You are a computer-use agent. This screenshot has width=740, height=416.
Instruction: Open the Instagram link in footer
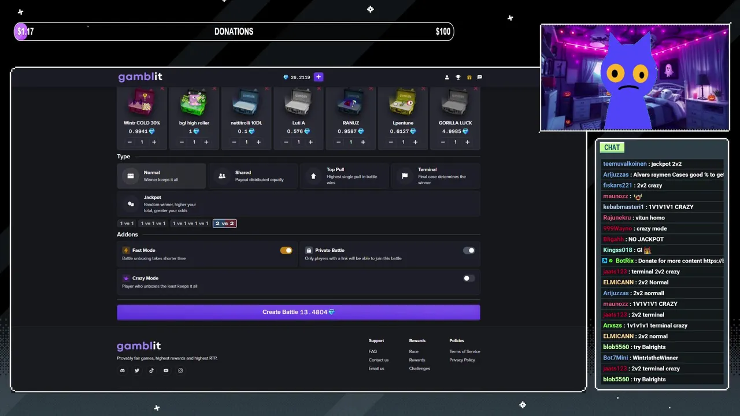click(x=180, y=370)
